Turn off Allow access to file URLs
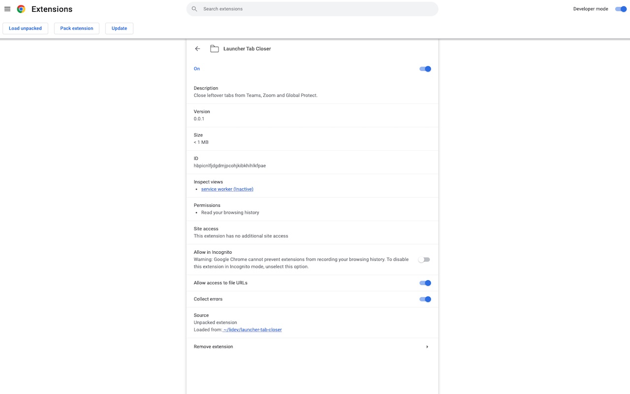The height and width of the screenshot is (394, 630). click(x=425, y=283)
